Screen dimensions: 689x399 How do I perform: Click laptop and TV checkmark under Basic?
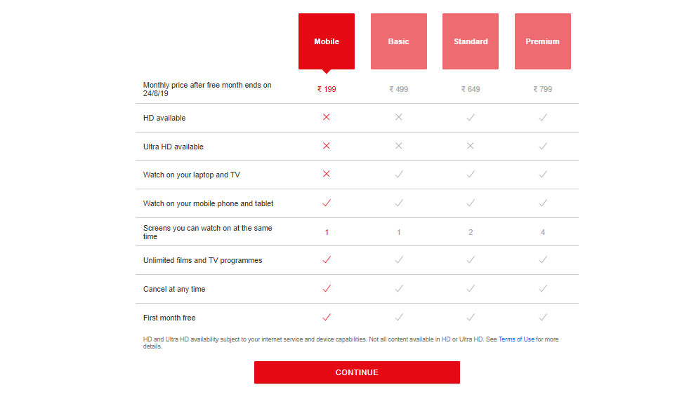tap(399, 175)
